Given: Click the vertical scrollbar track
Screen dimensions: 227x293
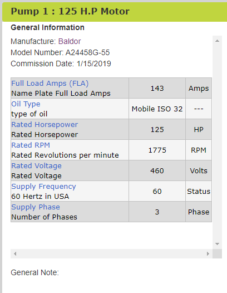Looking at the screenshot, I should click(x=217, y=142).
